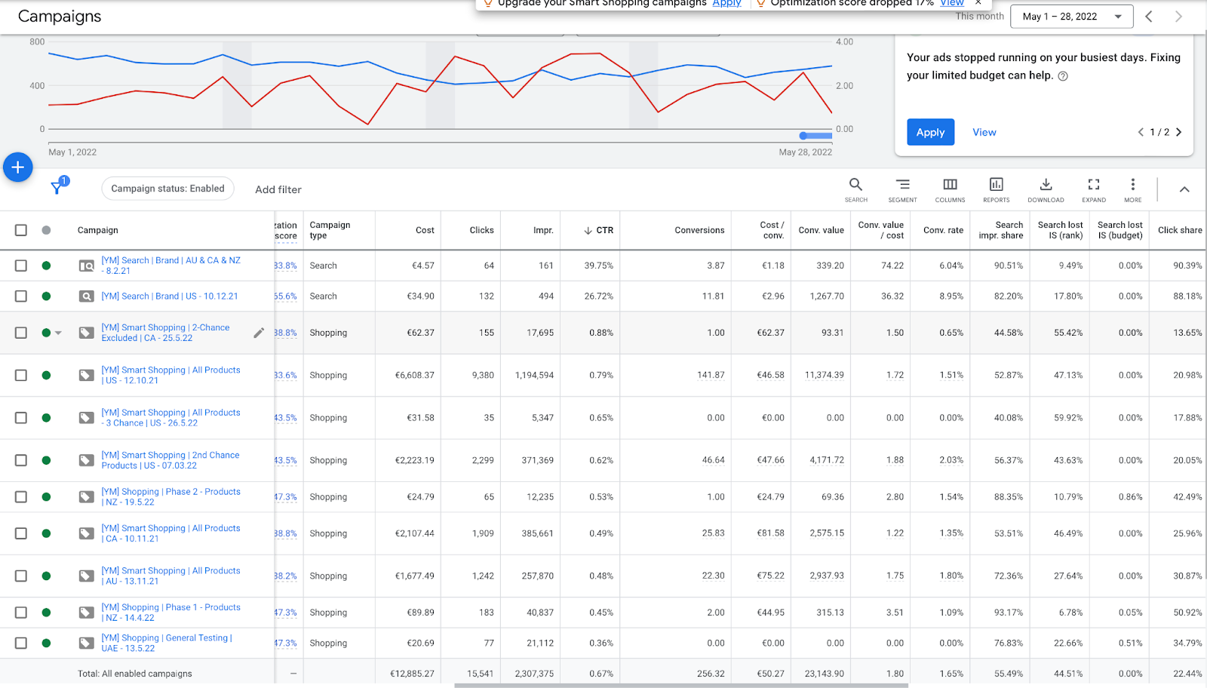This screenshot has height=688, width=1207.
Task: Select checkbox for Phase 2 Products NZ
Action: pyautogui.click(x=21, y=497)
